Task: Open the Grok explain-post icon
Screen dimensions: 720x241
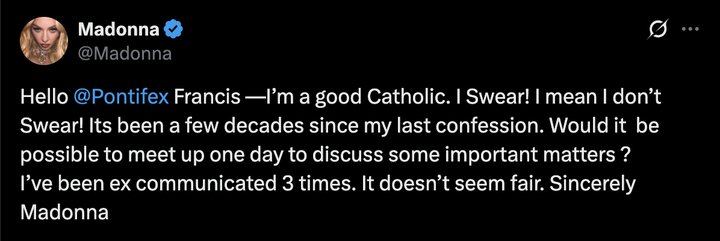Action: click(657, 29)
